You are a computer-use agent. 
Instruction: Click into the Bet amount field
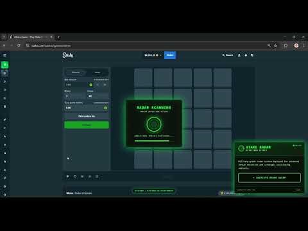[x=79, y=85]
